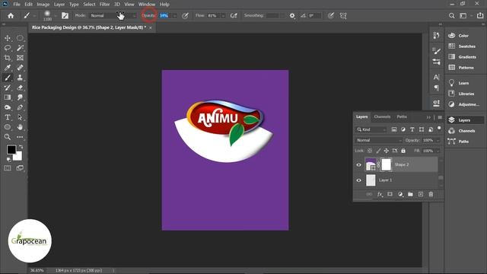
Task: Select the Frame tool
Action: click(20, 58)
